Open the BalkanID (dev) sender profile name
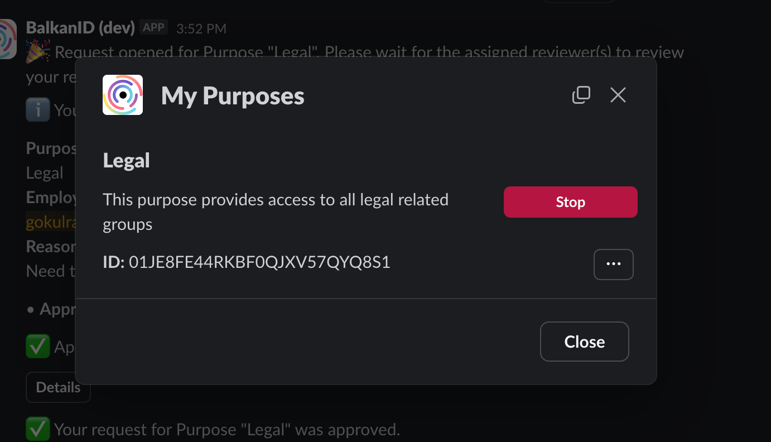771x442 pixels. coord(80,28)
